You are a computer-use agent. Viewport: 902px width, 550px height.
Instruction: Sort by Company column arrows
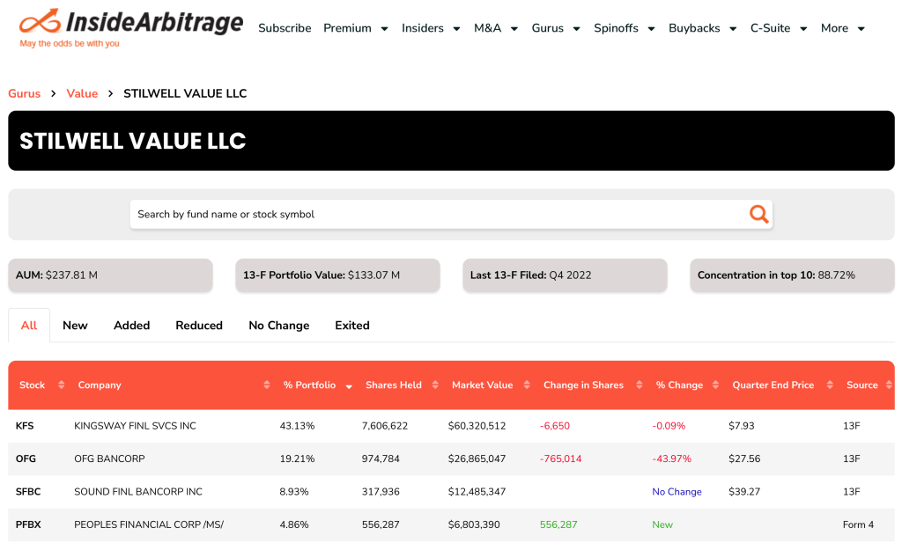(x=266, y=385)
